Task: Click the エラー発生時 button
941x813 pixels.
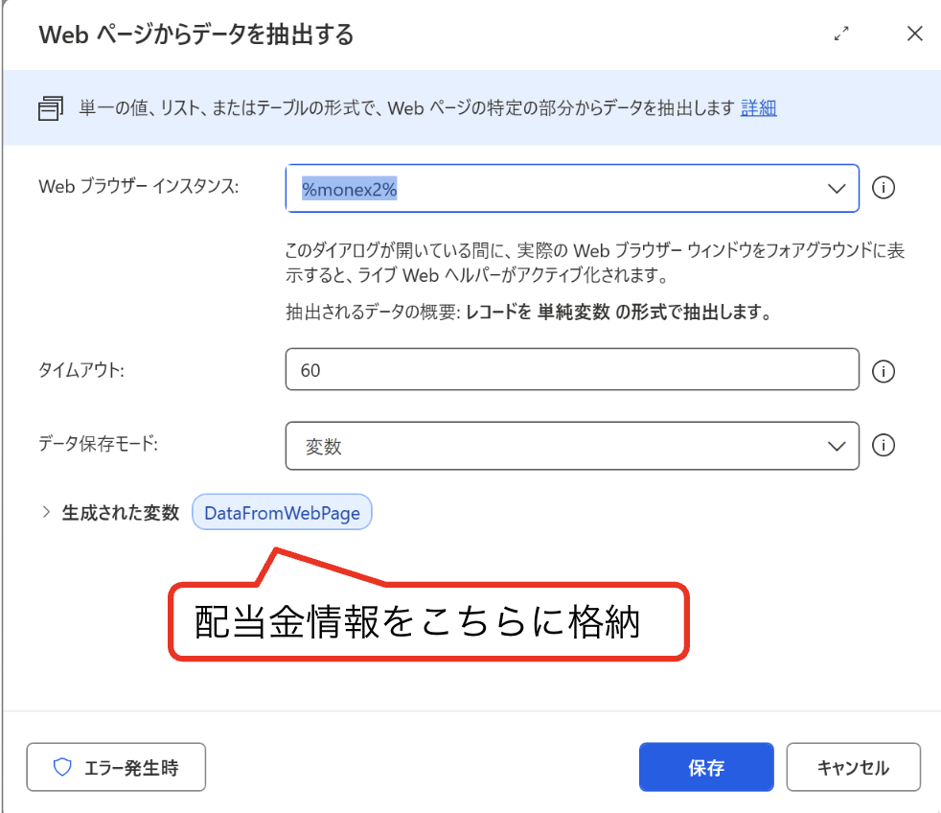Action: [x=116, y=768]
